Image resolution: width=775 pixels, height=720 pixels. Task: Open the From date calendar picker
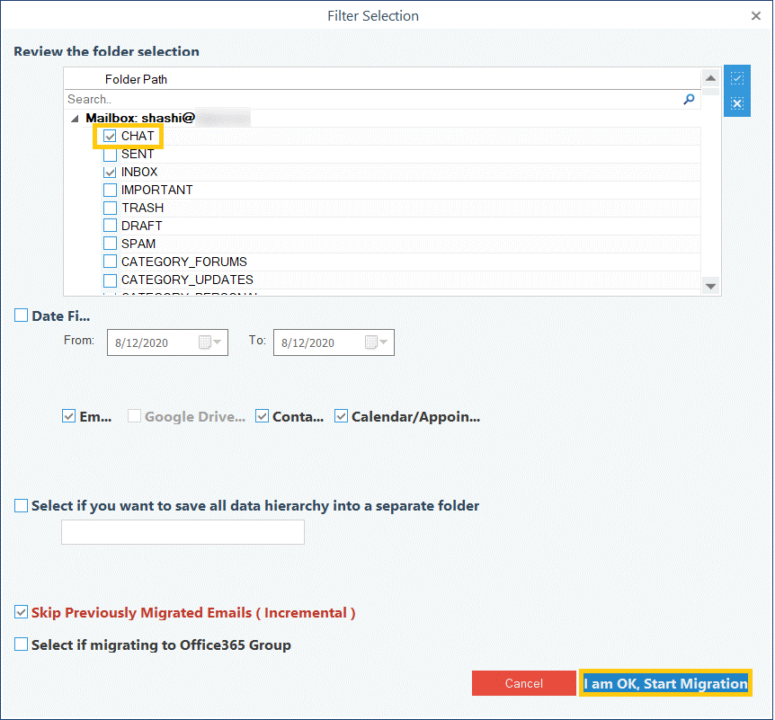coord(209,342)
